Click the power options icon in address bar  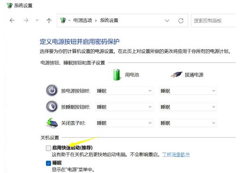[x=63, y=20]
